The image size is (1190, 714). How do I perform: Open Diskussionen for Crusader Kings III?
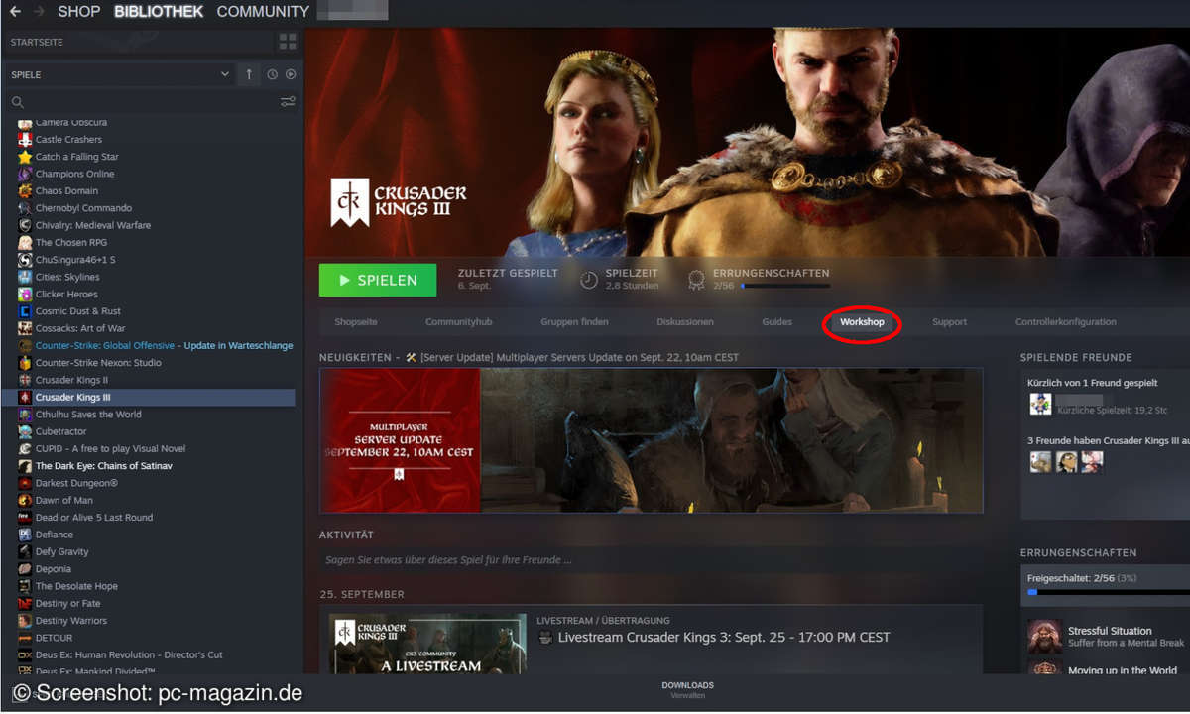(x=685, y=322)
